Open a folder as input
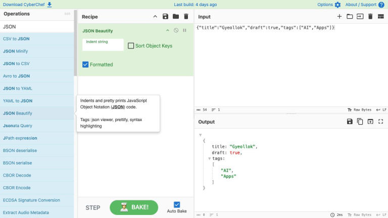This screenshot has width=388, height=218. [x=350, y=17]
